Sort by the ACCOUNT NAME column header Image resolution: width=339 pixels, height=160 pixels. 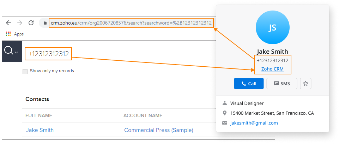point(143,116)
